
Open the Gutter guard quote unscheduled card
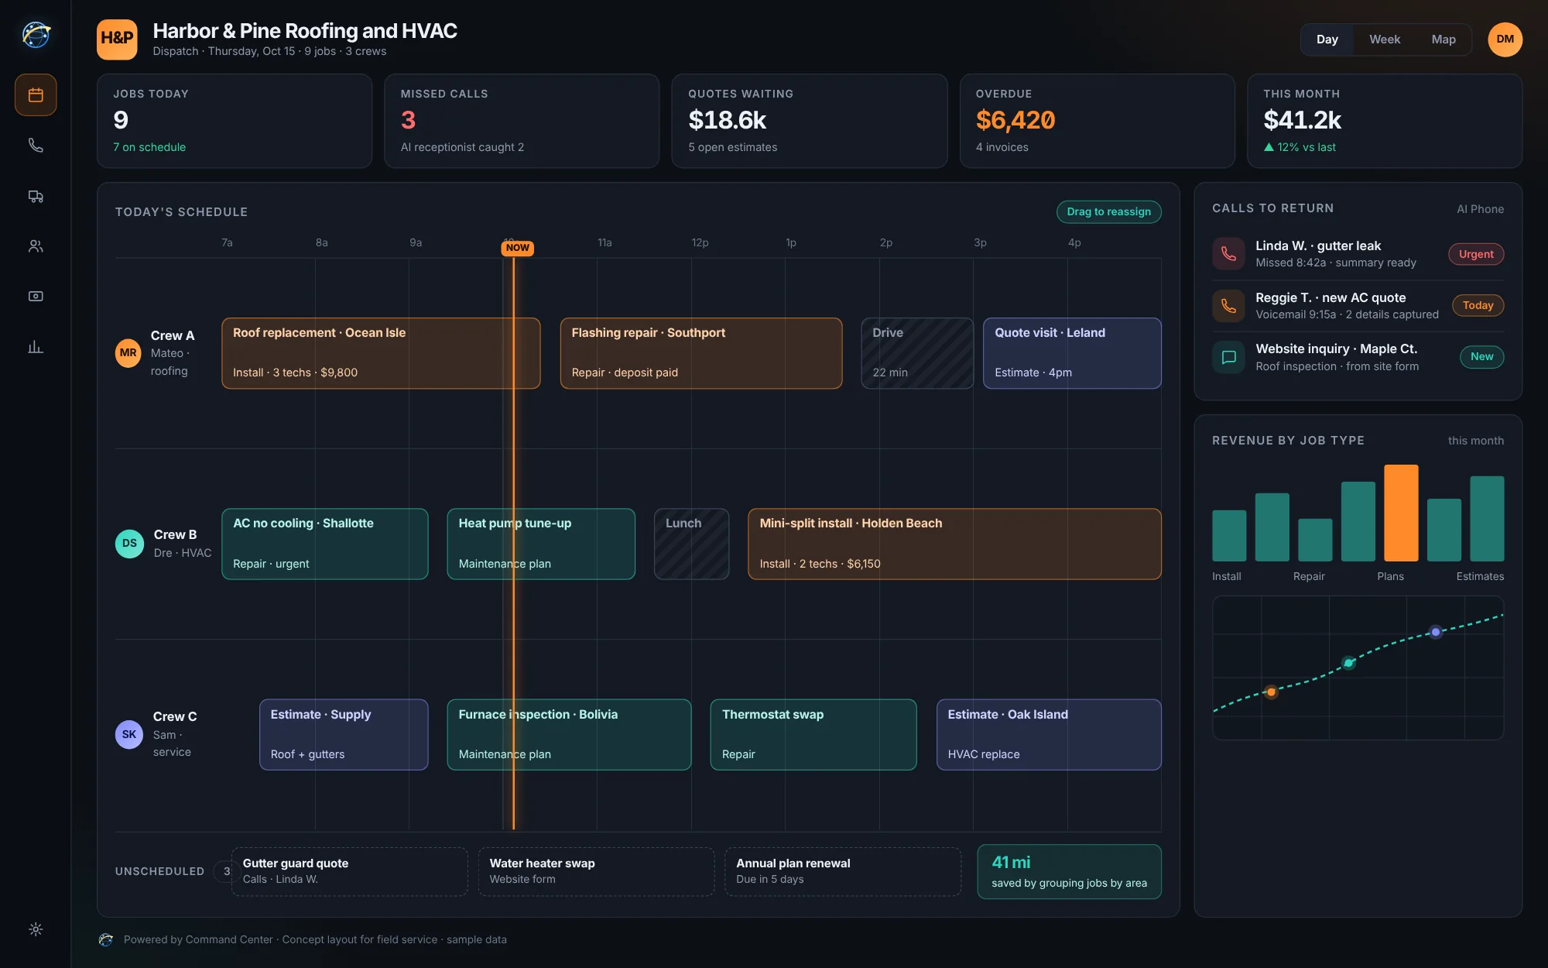click(x=349, y=871)
